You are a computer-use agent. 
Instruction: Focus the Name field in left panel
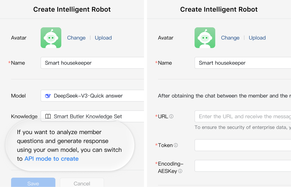tap(93, 63)
